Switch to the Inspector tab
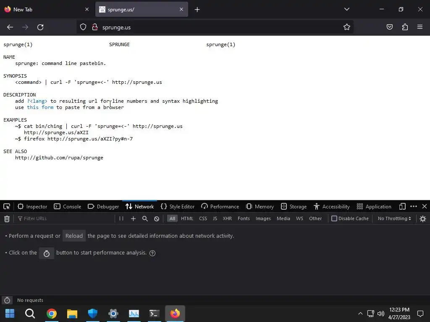The height and width of the screenshot is (322, 430). pyautogui.click(x=32, y=207)
